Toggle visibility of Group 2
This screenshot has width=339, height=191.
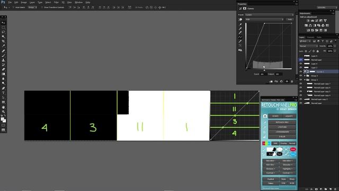(x=300, y=80)
